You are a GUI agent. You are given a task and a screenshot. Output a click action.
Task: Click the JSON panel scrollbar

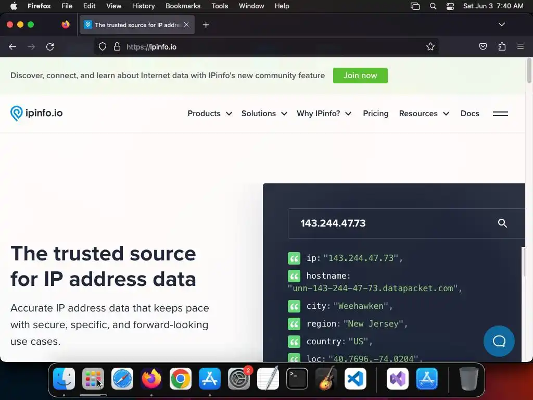pyautogui.click(x=524, y=261)
